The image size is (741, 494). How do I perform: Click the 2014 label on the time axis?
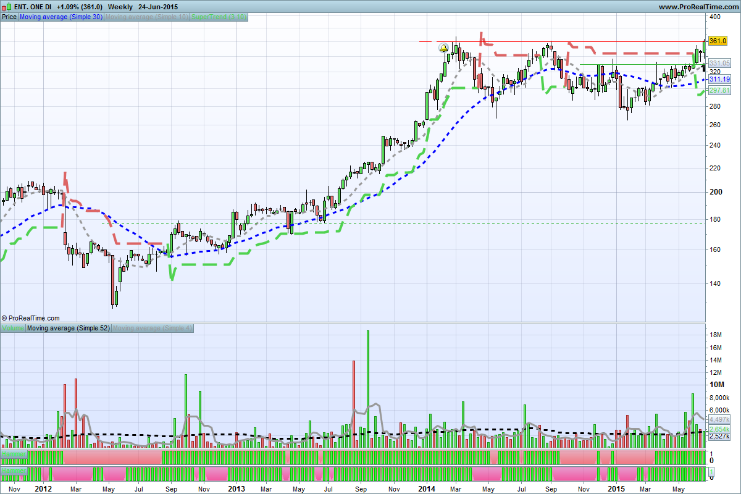click(427, 488)
